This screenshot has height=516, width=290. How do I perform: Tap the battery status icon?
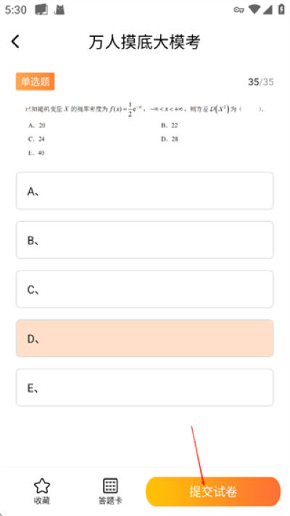pos(281,9)
